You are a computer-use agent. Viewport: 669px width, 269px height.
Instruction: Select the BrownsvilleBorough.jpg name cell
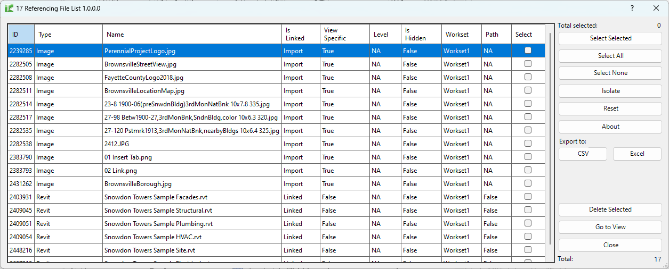[x=192, y=184]
